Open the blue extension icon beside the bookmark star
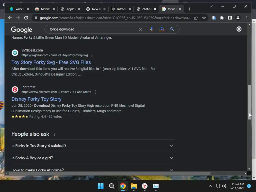This screenshot has width=256, height=192. click(214, 18)
